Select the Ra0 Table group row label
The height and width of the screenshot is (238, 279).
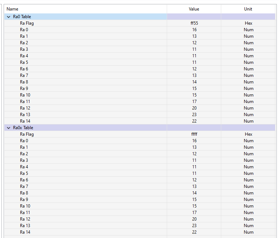click(22, 17)
